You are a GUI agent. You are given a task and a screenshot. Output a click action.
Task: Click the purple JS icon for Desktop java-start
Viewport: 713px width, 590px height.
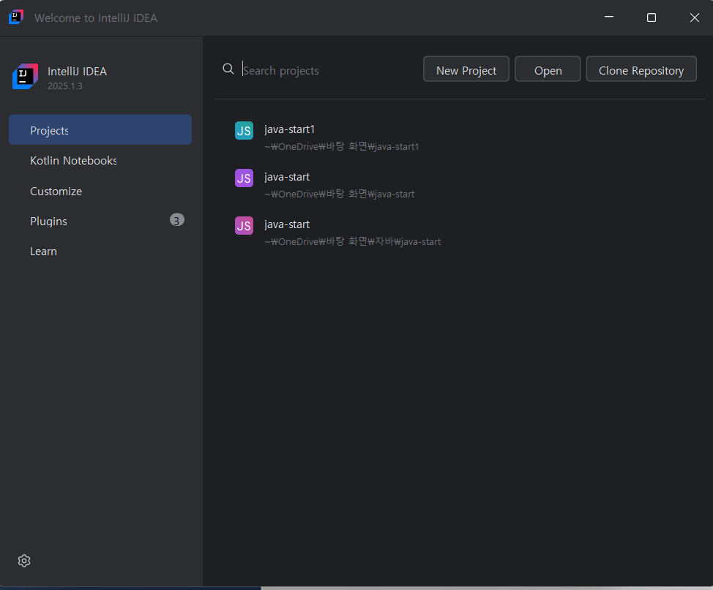(244, 178)
